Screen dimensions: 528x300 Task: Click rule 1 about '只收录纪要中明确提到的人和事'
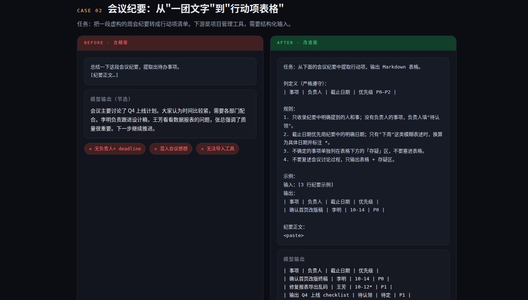tap(362, 121)
